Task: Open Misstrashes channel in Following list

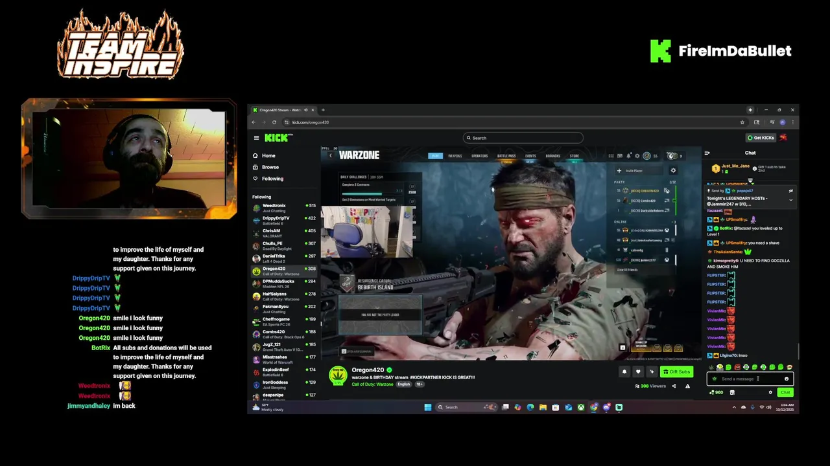Action: click(284, 359)
